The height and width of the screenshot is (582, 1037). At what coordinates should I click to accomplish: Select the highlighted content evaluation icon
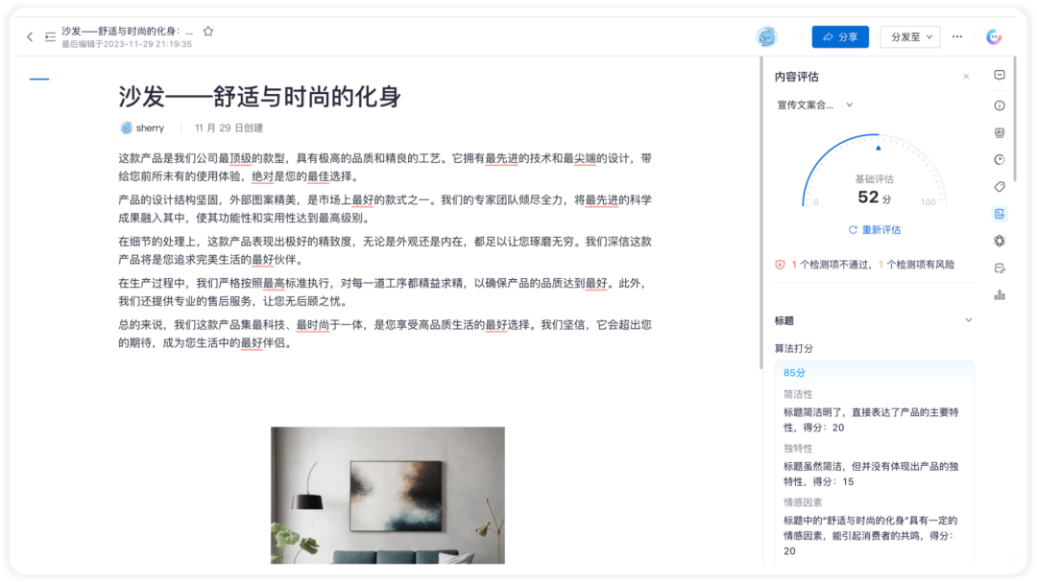(x=1000, y=214)
